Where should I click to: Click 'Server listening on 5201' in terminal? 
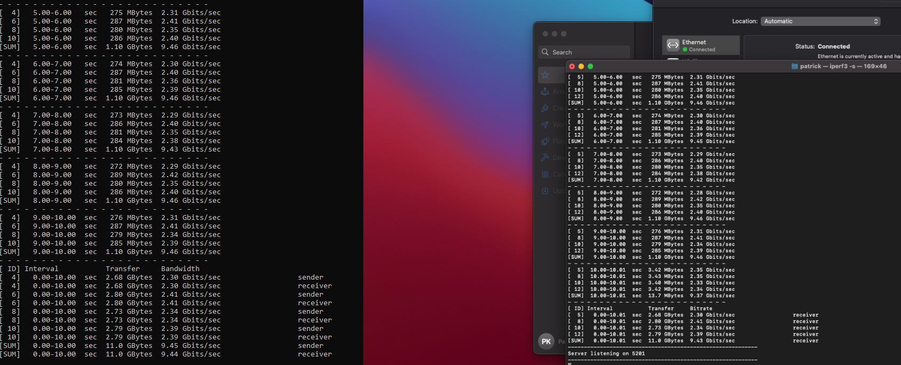[x=606, y=353]
